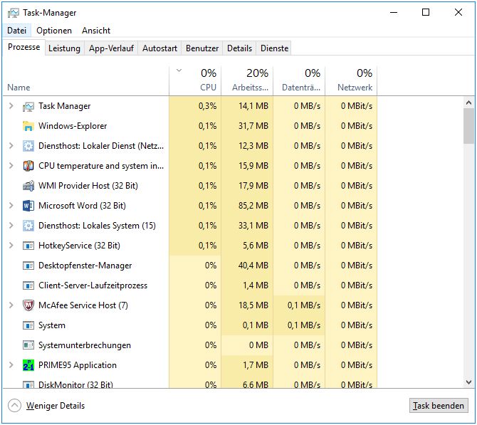Click the scrollbar up arrow
Image resolution: width=477 pixels, height=425 pixels.
coord(468,103)
